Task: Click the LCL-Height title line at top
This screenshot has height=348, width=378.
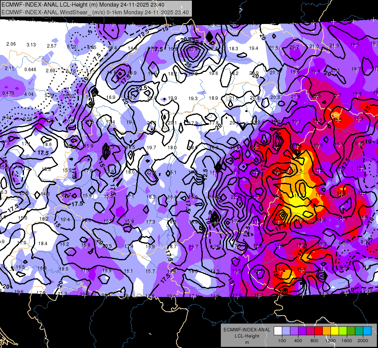Action: 83,5
